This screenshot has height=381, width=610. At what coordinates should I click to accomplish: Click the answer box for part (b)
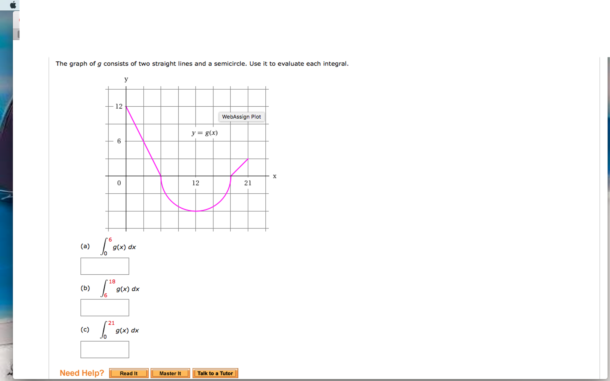pyautogui.click(x=105, y=307)
